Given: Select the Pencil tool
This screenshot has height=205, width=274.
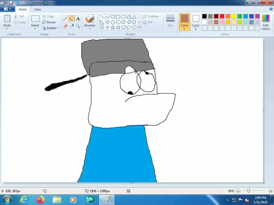Looking at the screenshot, I should pyautogui.click(x=65, y=18).
